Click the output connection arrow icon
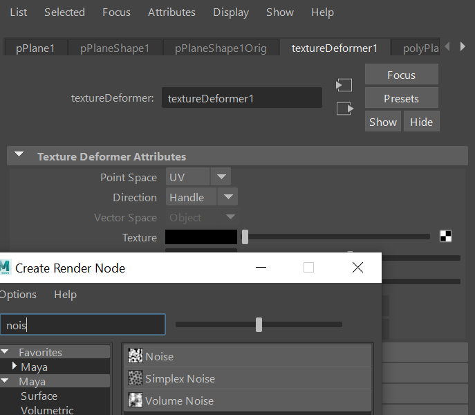 [344, 109]
